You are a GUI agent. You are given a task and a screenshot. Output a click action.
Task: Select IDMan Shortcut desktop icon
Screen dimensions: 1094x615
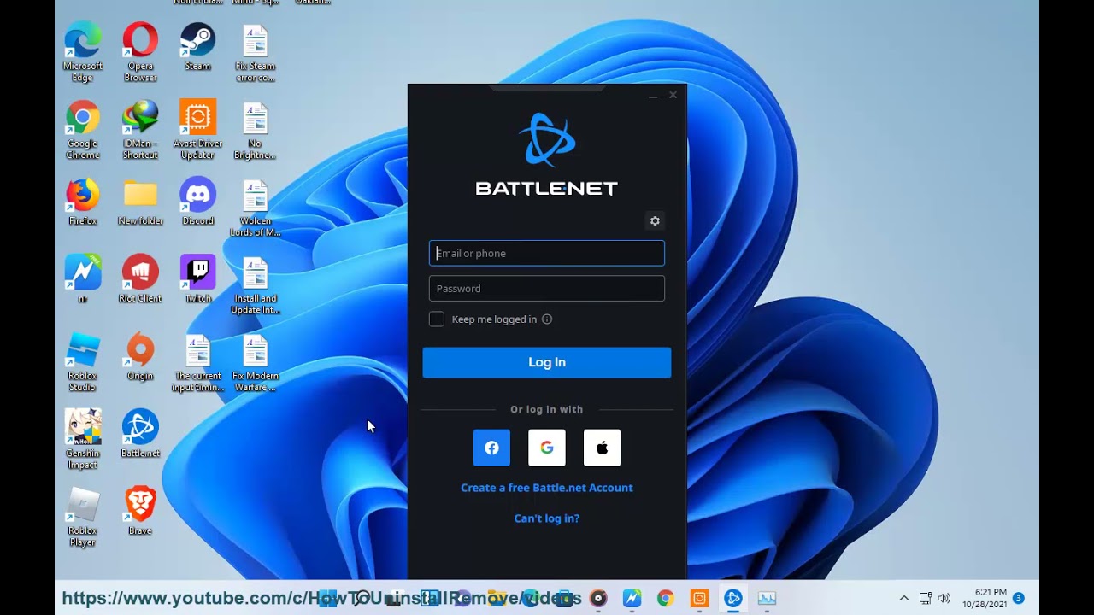[x=140, y=131]
